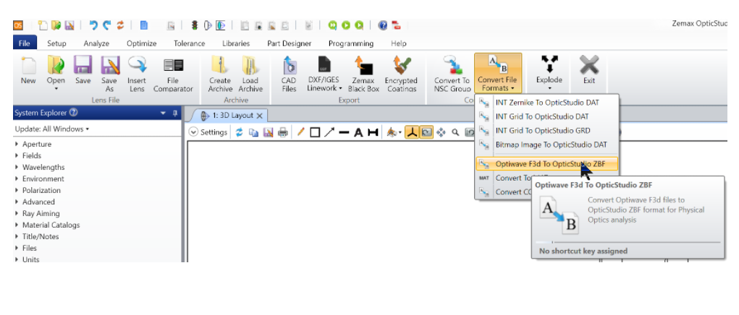The width and height of the screenshot is (739, 315).
Task: Click the blue help question mark icon
Action: [x=383, y=25]
